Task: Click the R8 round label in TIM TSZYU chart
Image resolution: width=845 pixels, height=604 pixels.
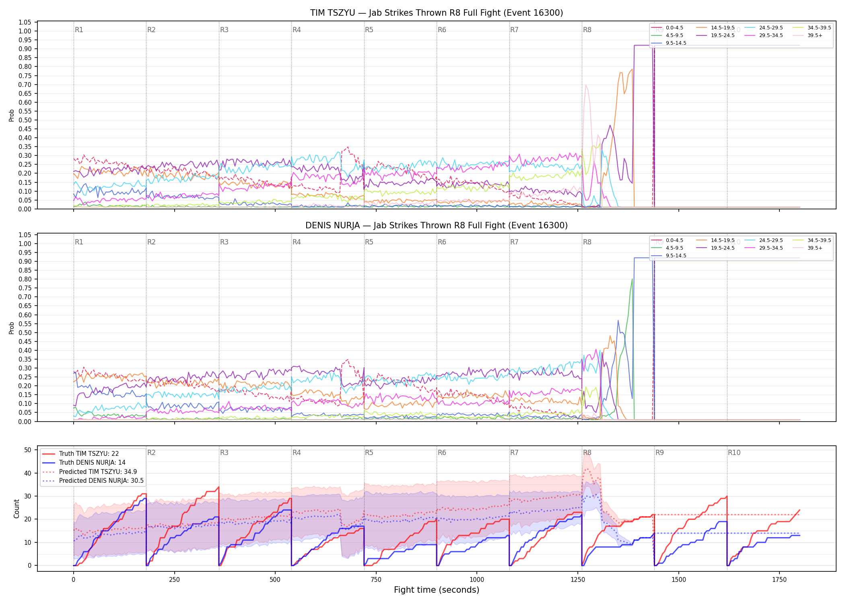Action: [587, 30]
